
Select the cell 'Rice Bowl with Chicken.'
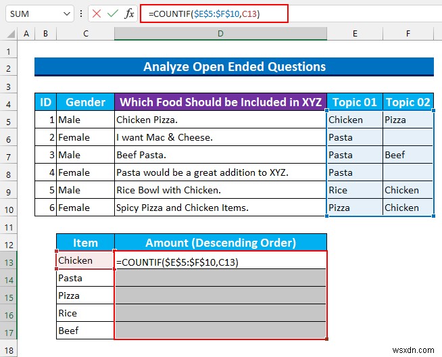coord(220,190)
